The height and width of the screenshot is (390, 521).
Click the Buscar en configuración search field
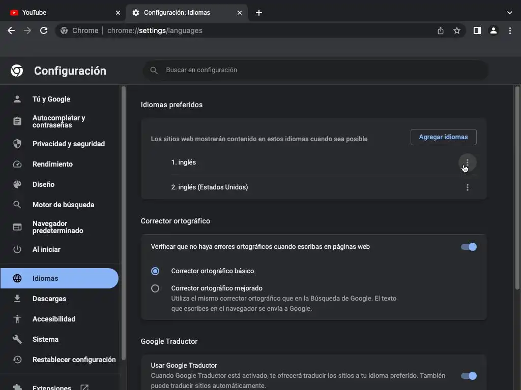point(315,70)
